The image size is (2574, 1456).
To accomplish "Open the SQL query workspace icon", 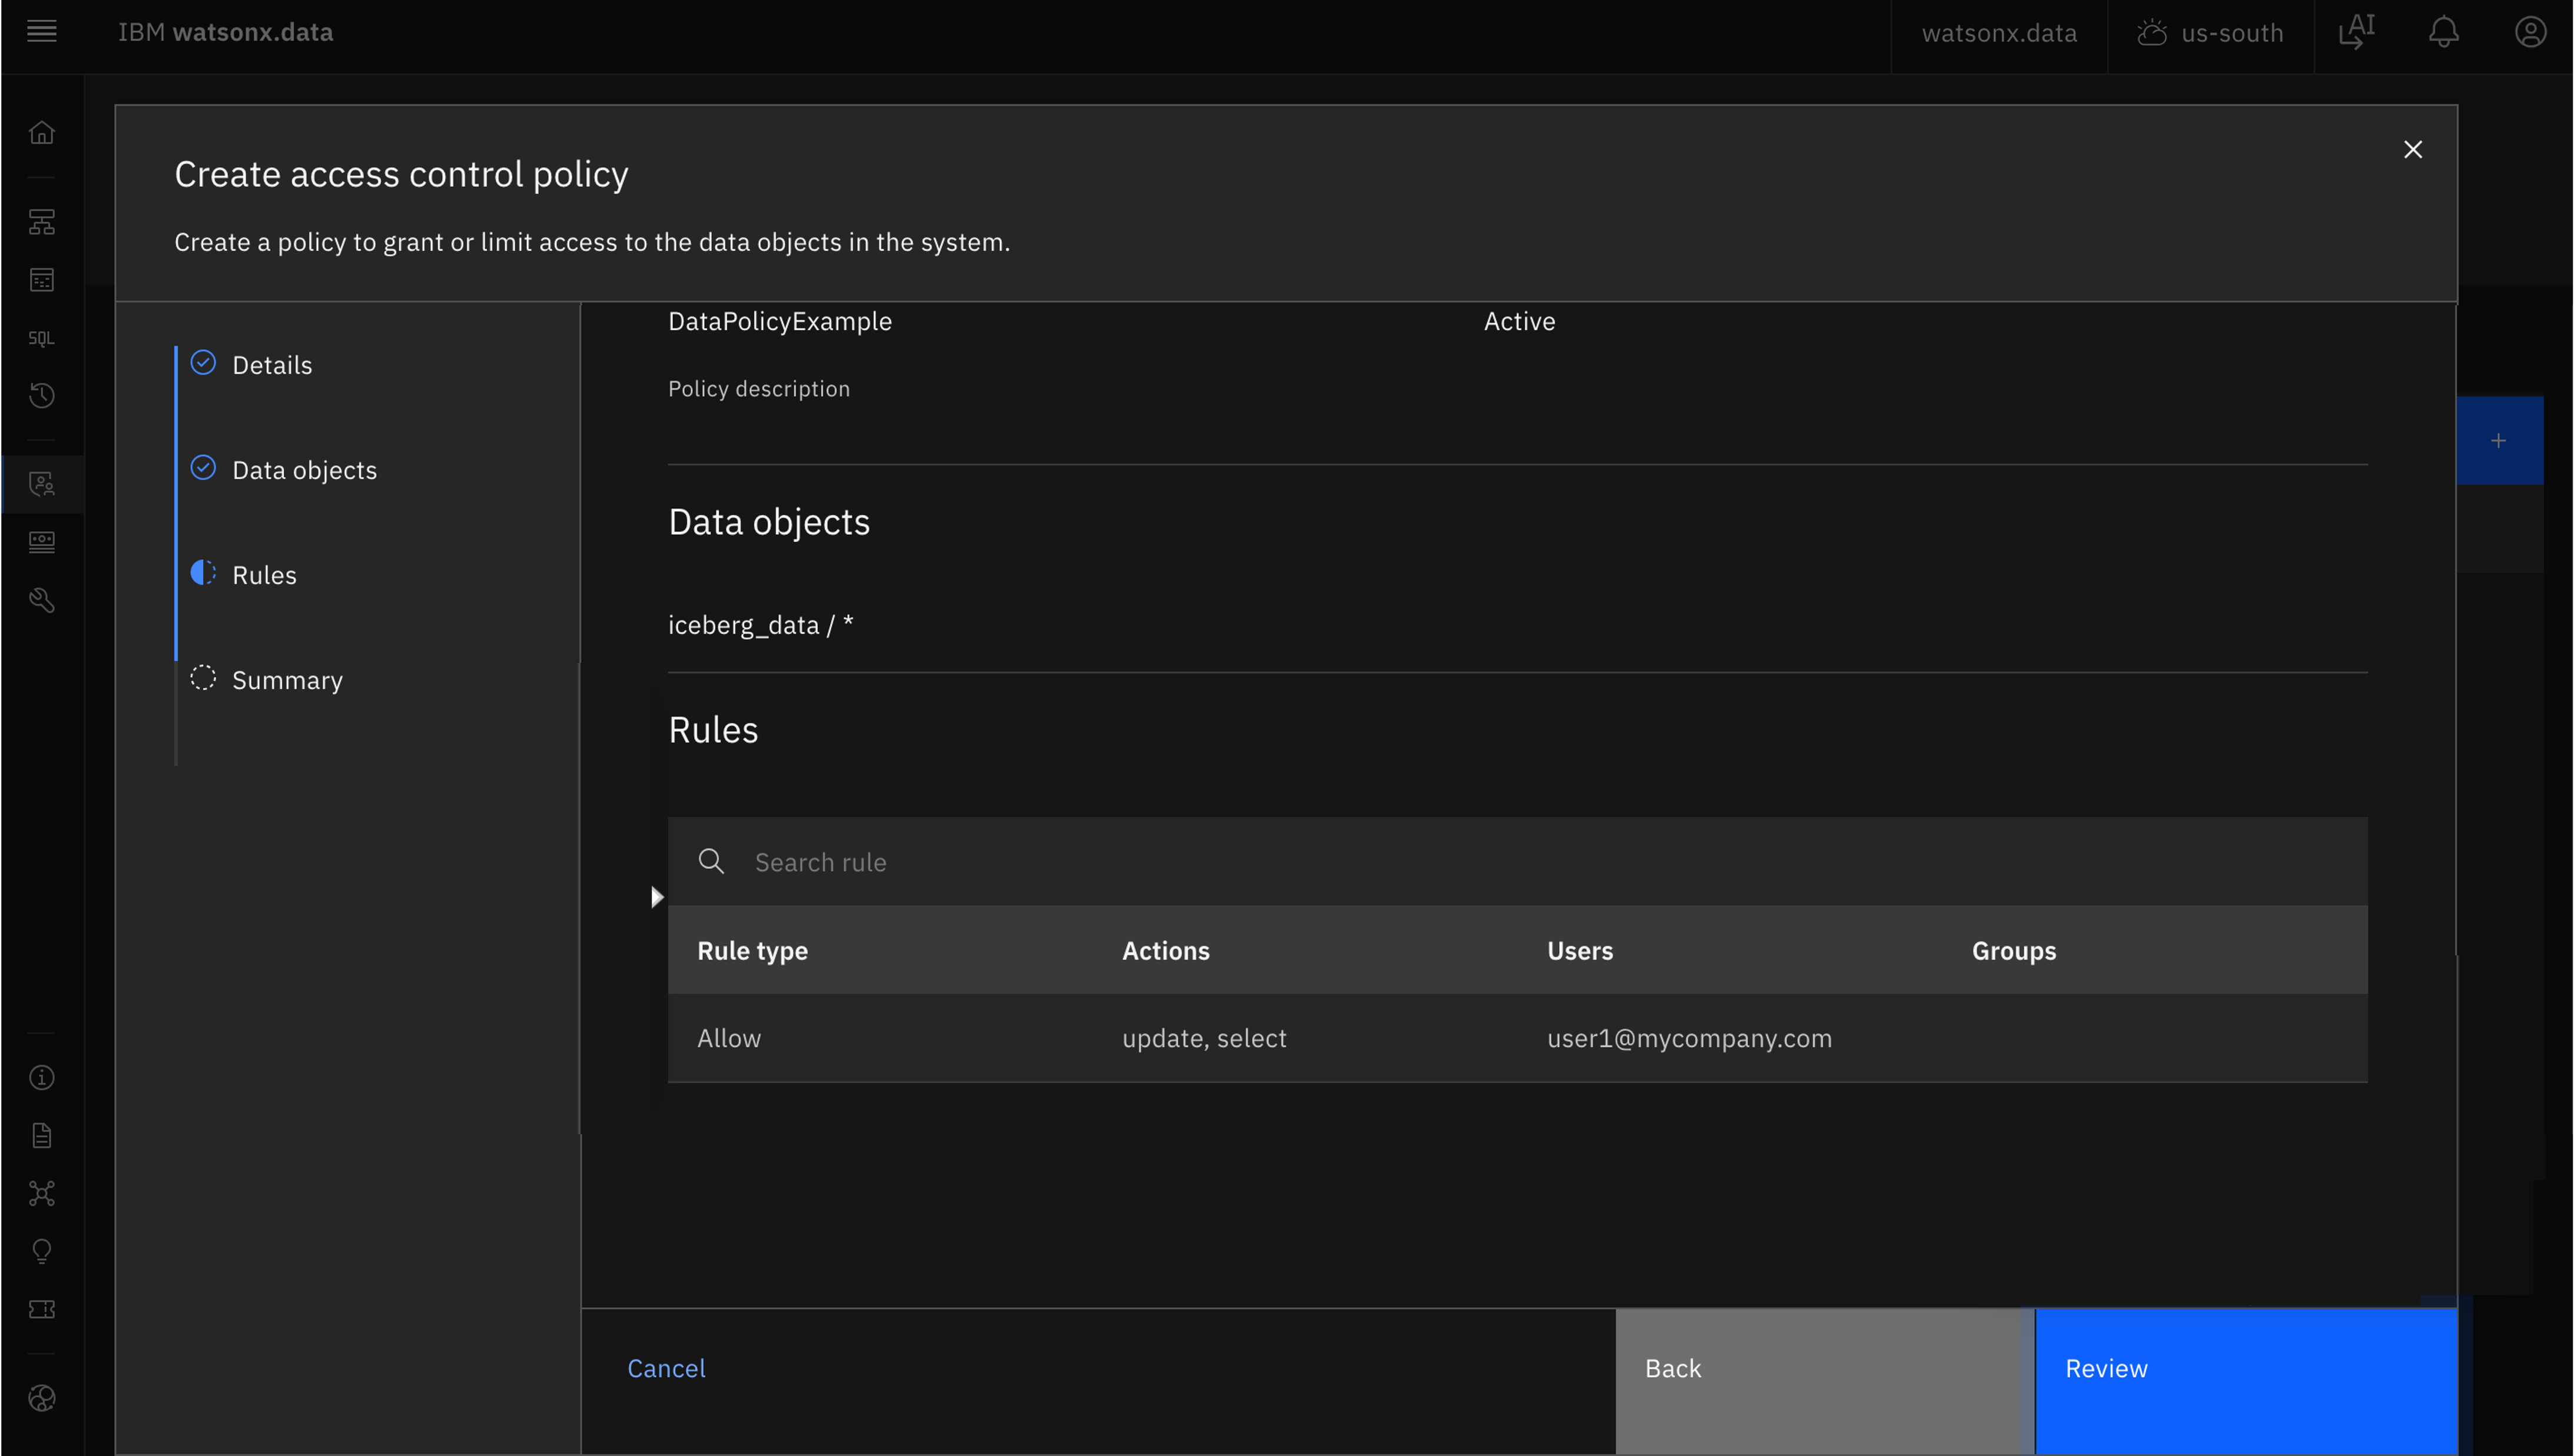I will (41, 338).
